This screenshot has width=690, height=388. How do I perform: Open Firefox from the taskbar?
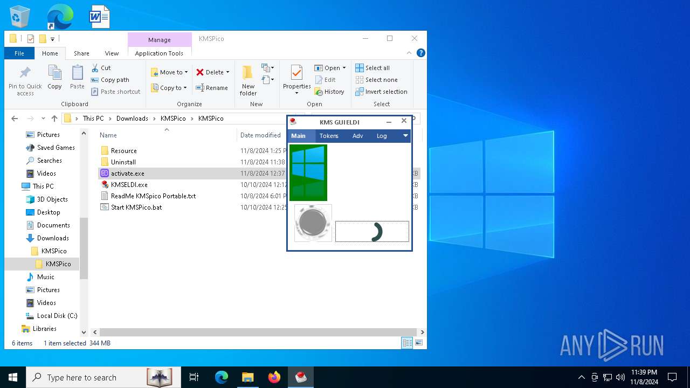(274, 377)
